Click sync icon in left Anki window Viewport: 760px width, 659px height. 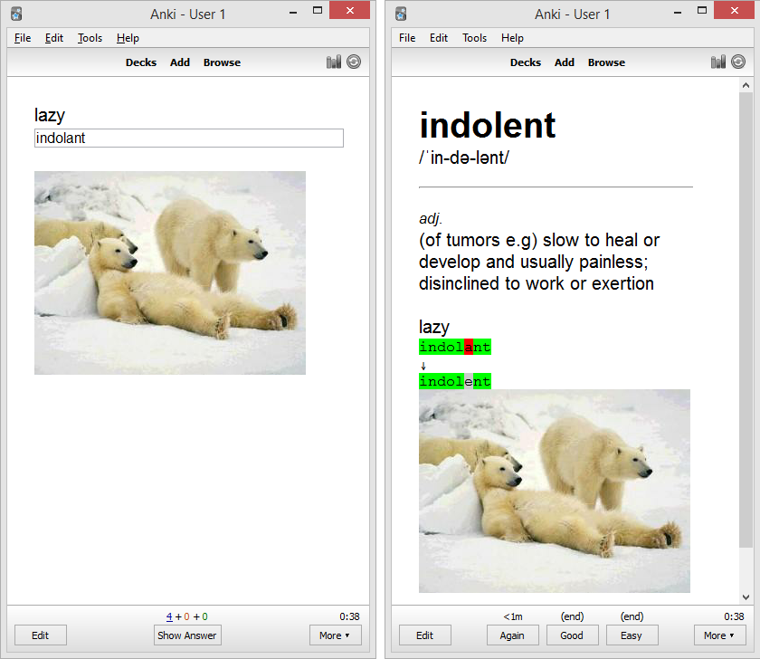tap(354, 62)
